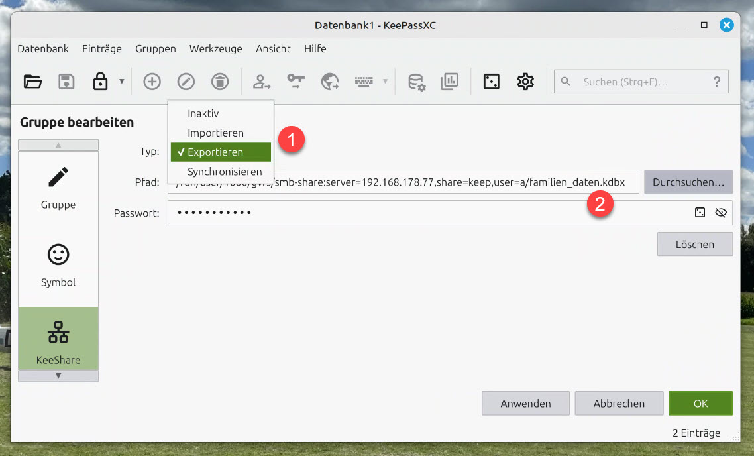The width and height of the screenshot is (754, 456).
Task: Open the Hilfe menu
Action: tap(315, 48)
